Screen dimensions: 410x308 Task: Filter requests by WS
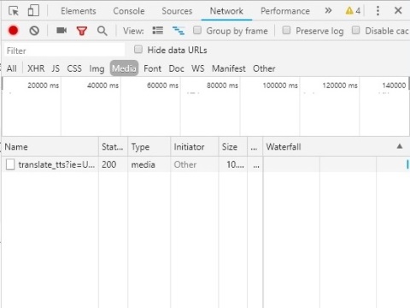(x=197, y=68)
